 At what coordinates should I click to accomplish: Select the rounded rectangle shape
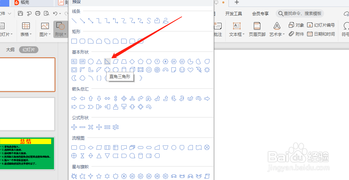coord(82,41)
